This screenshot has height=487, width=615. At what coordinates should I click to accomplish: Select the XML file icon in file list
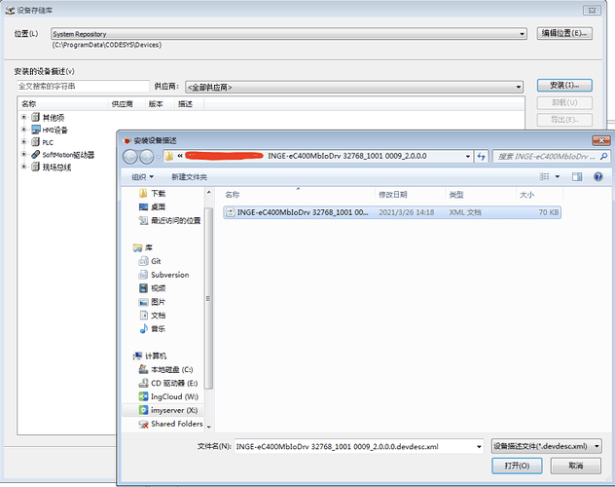point(231,212)
